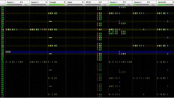Click the A00 effect in row 00
Image resolution: width=174 pixels, height=98 pixels.
[129, 62]
